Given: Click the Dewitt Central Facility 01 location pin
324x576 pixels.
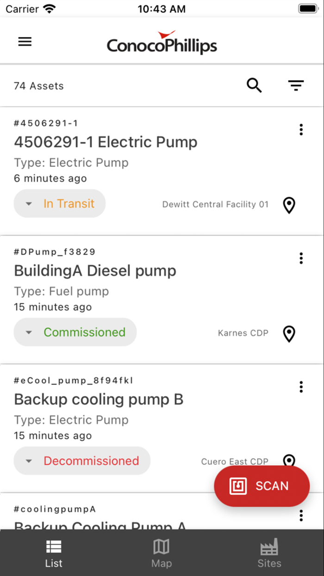Looking at the screenshot, I should click(x=289, y=205).
